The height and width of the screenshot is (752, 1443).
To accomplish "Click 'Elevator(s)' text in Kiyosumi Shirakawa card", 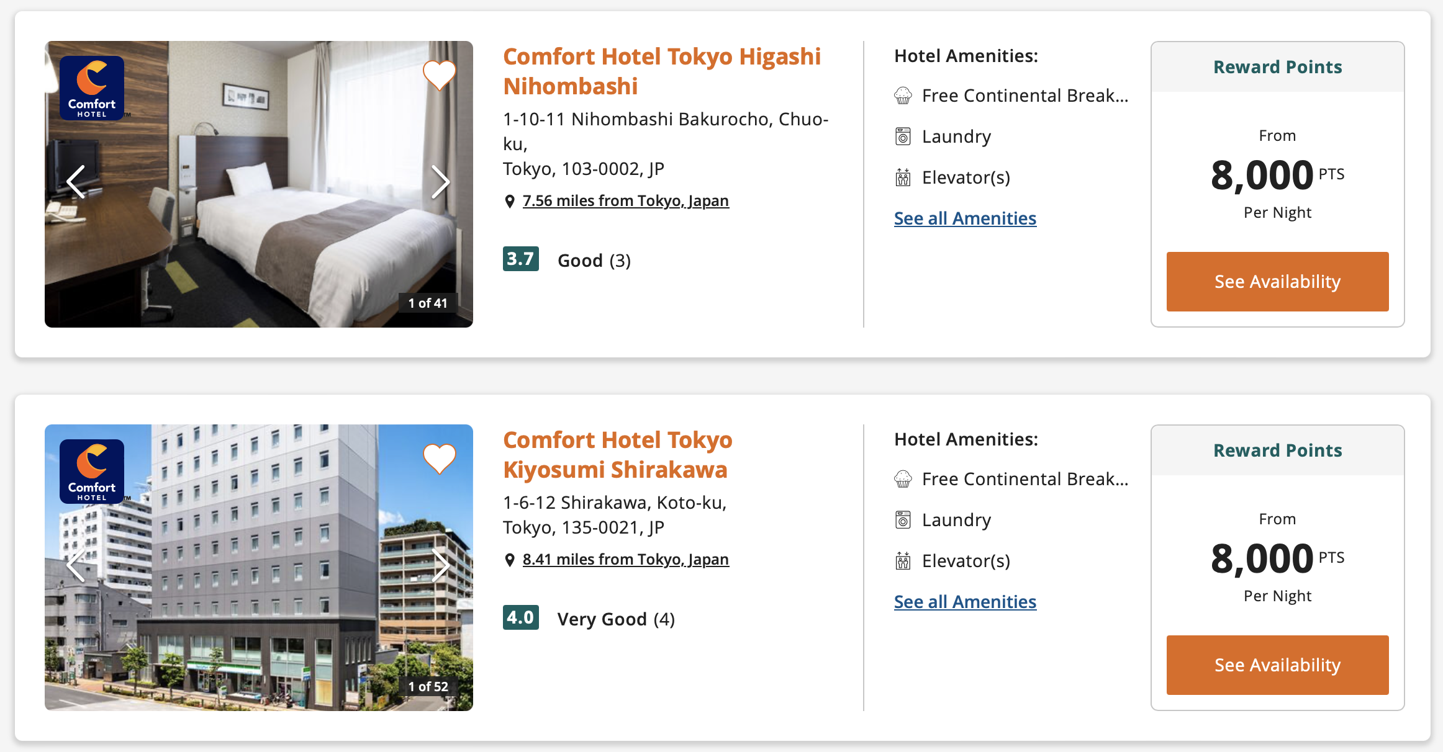I will pyautogui.click(x=966, y=561).
